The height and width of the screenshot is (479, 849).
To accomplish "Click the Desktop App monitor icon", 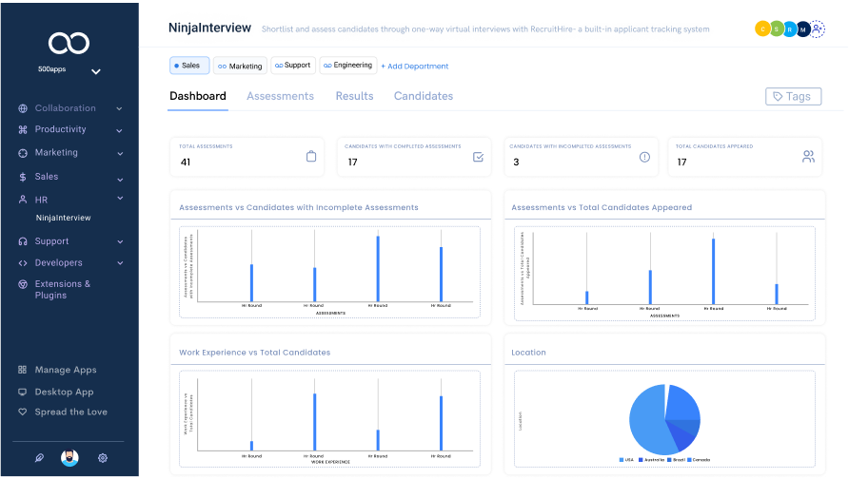I will (22, 392).
